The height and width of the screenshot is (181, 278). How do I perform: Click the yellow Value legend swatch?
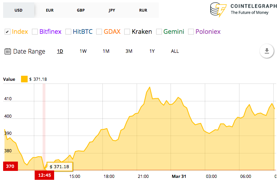pyautogui.click(x=24, y=79)
